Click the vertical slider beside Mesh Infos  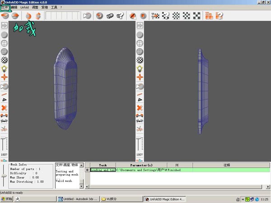[x=4, y=175]
